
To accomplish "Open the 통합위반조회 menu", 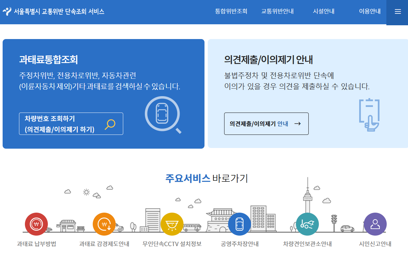I will pos(231,11).
